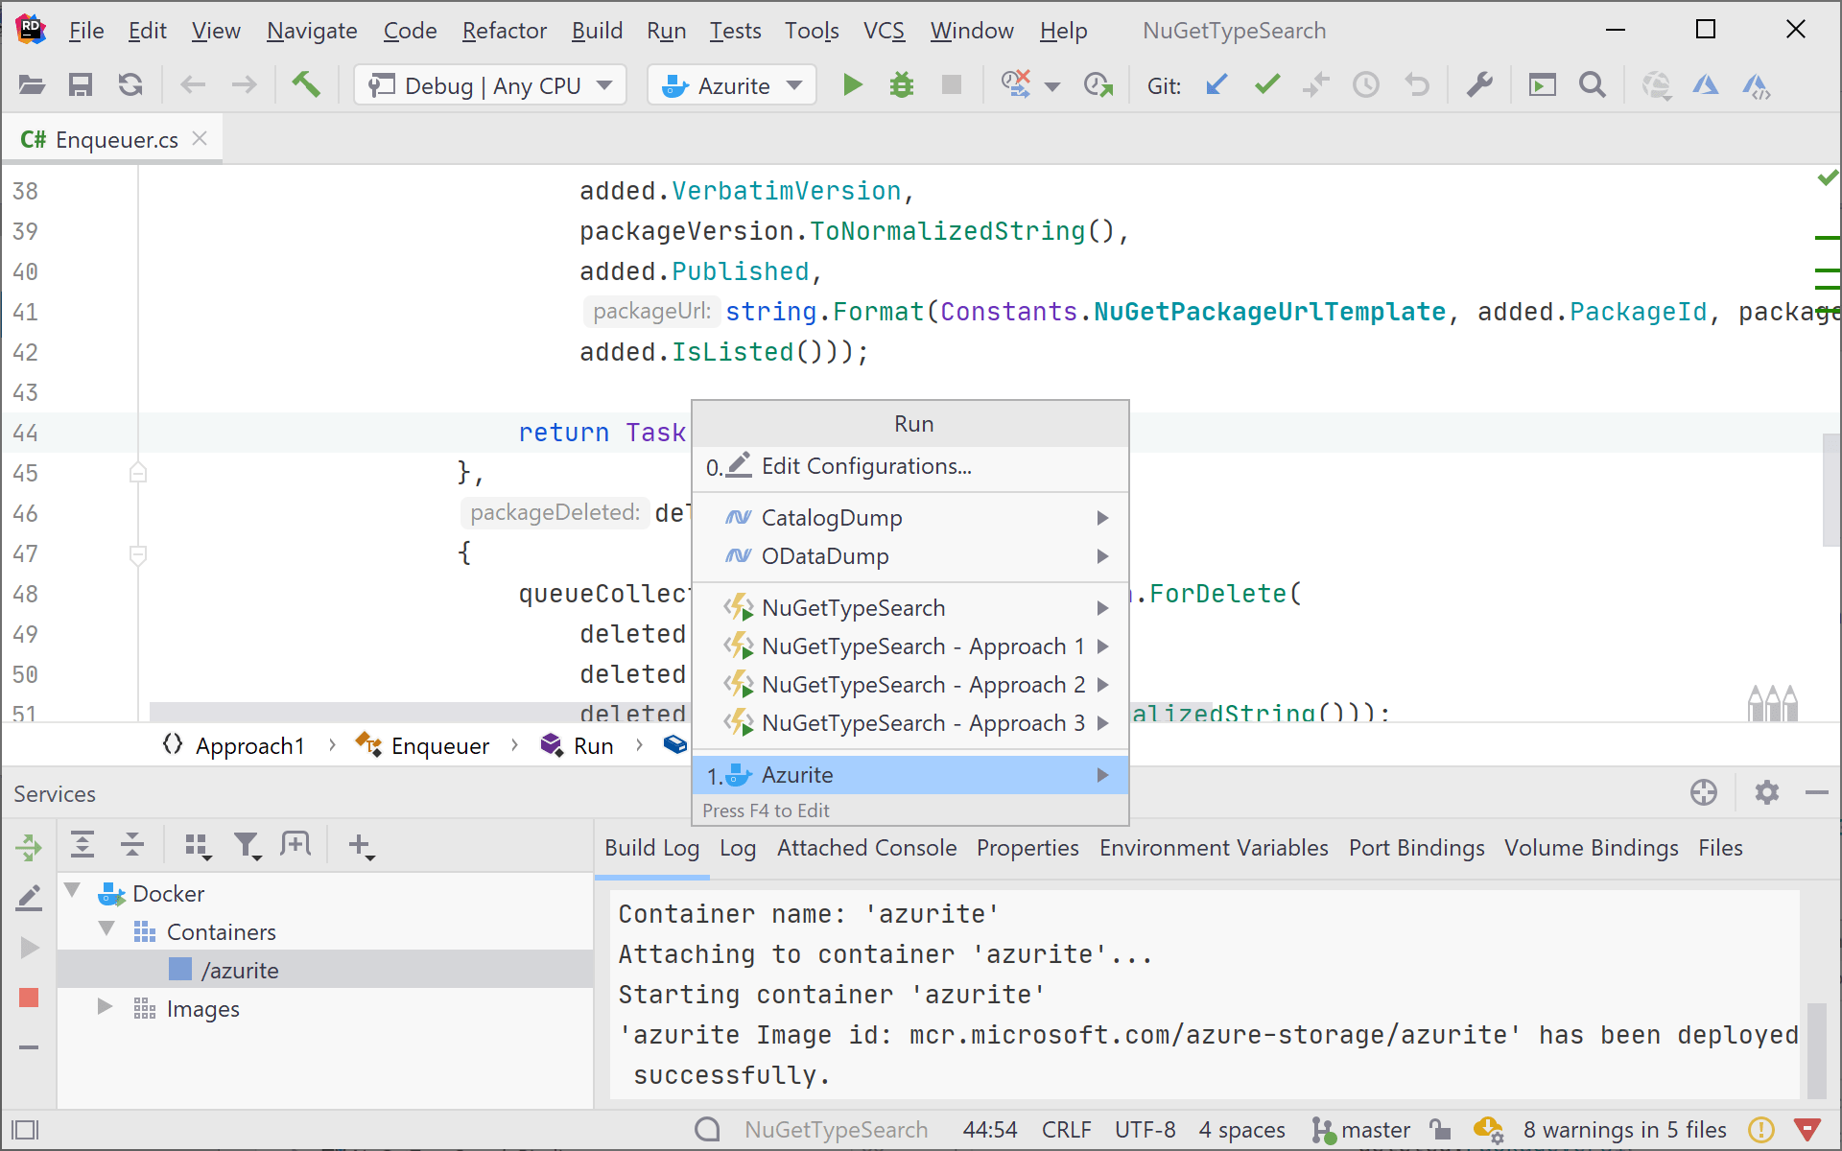This screenshot has height=1151, width=1842.
Task: Click the UTF-8 encoding status
Action: pyautogui.click(x=1145, y=1130)
